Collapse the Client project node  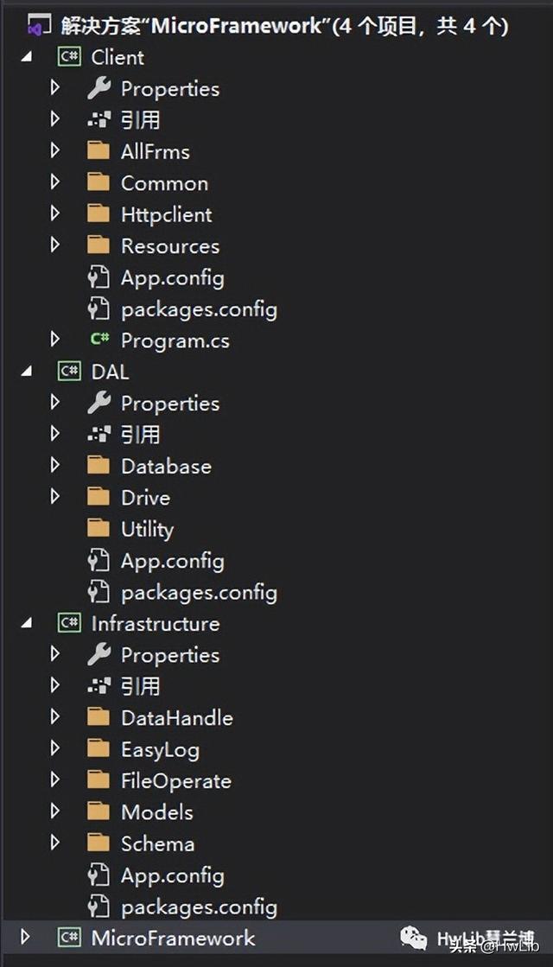(26, 57)
